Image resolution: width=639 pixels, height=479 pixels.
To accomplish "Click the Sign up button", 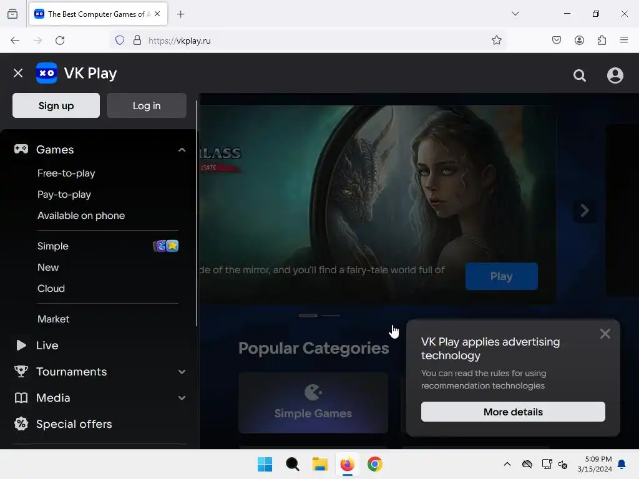I will click(x=56, y=105).
